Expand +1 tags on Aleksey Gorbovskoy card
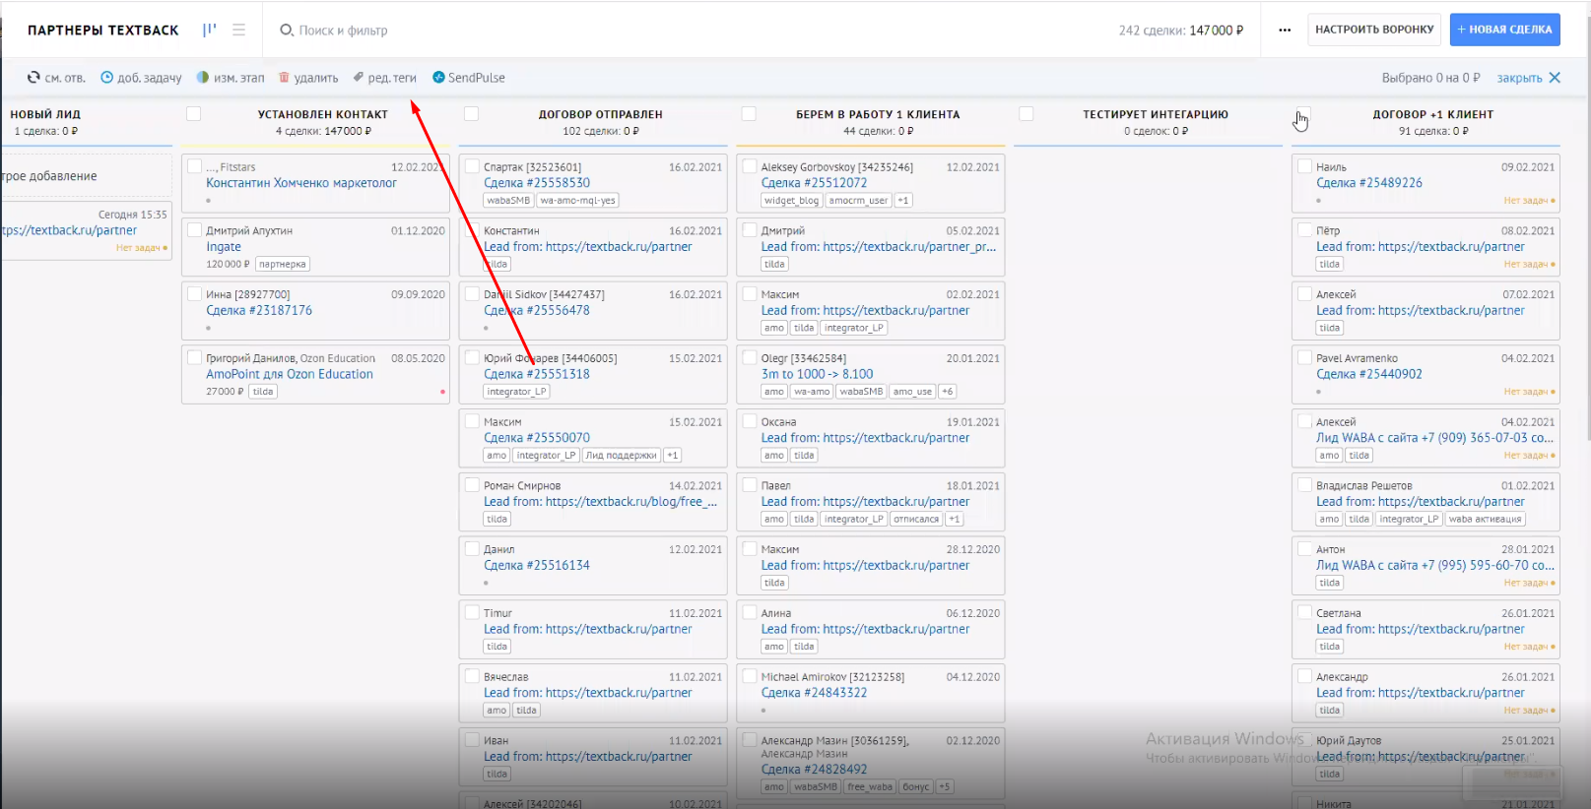This screenshot has width=1591, height=809. coord(903,201)
